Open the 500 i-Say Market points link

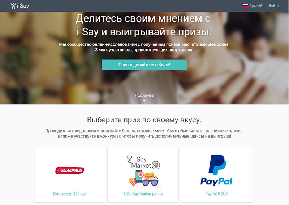pyautogui.click(x=143, y=194)
